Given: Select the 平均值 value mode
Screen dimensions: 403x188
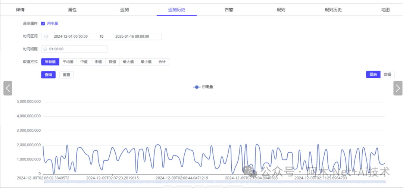Looking at the screenshot, I should pyautogui.click(x=68, y=62).
